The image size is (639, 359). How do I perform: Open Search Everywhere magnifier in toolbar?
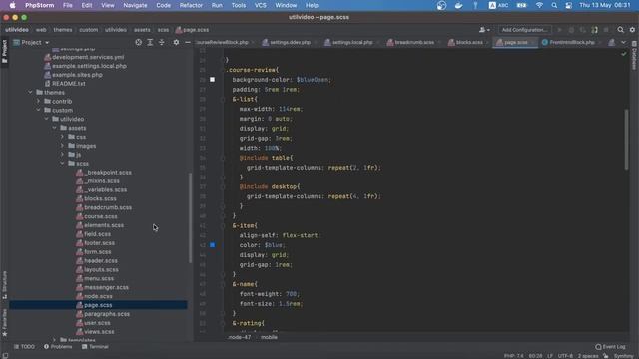(x=620, y=30)
